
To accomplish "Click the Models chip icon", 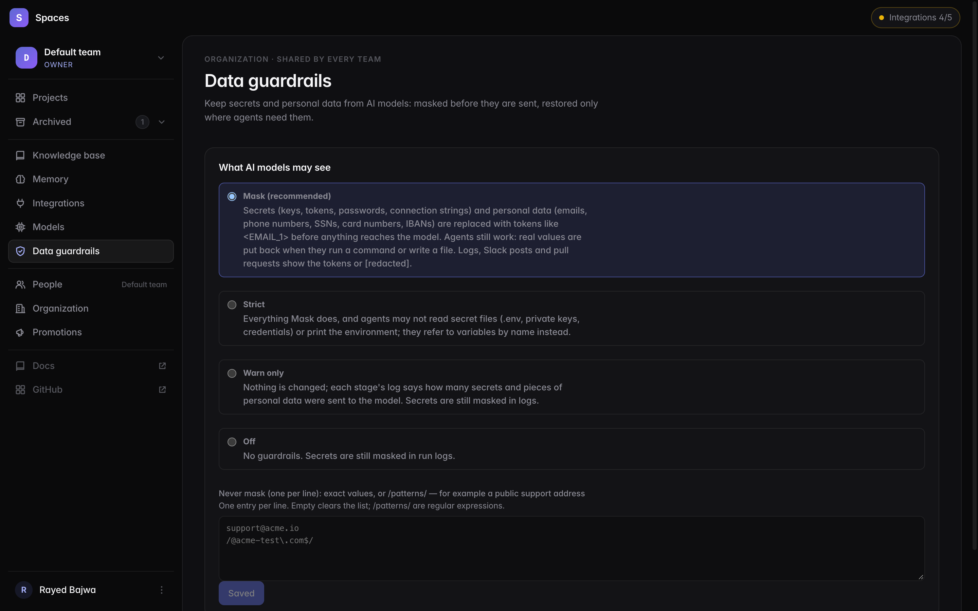I will coord(20,227).
